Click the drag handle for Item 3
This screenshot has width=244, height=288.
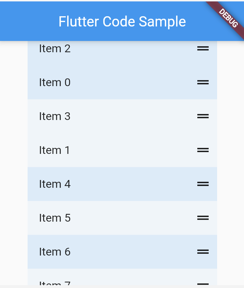click(203, 116)
